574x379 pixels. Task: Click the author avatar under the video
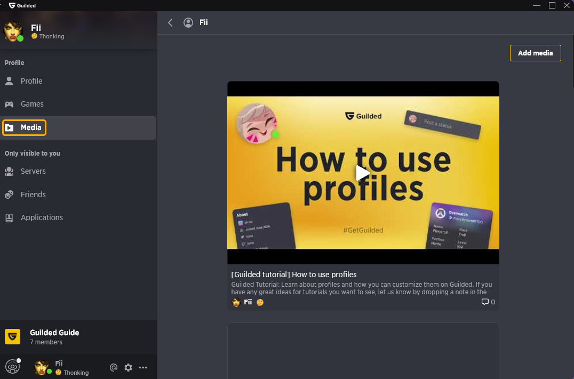coord(236,302)
